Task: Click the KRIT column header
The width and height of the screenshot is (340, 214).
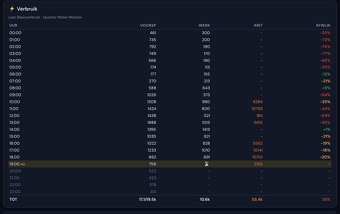Action: pyautogui.click(x=258, y=25)
